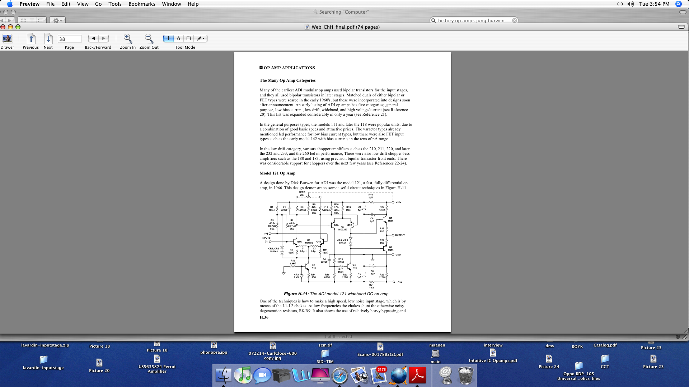Select Intuitive IC Opamps.pdf on desktop
The height and width of the screenshot is (387, 689).
click(x=493, y=355)
